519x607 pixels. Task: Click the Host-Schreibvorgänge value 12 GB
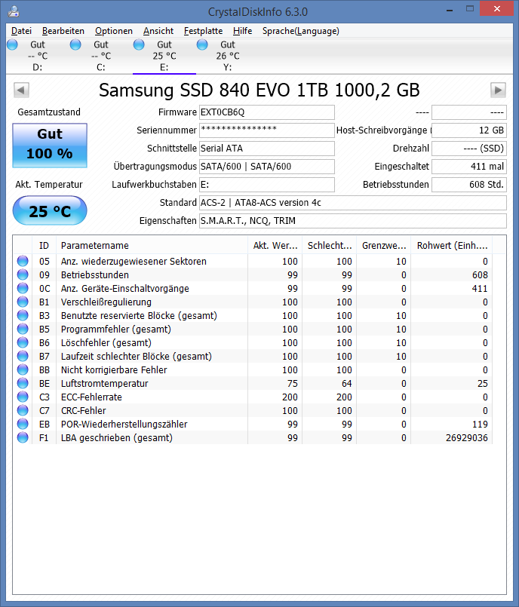coord(469,130)
